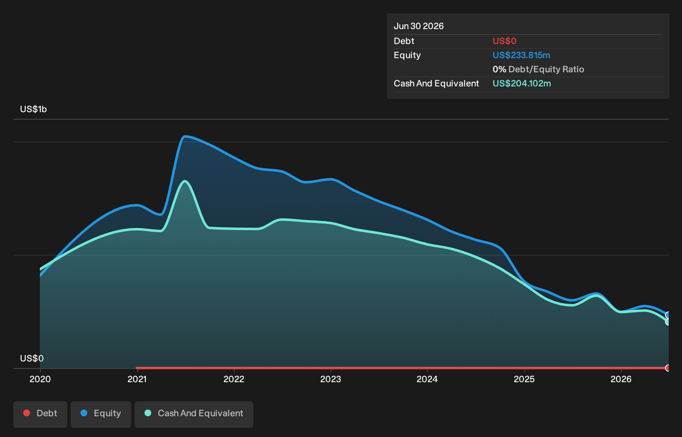Viewport: 682px width, 437px height.
Task: Click the 0% Debt/Equity Ratio text
Action: click(538, 69)
